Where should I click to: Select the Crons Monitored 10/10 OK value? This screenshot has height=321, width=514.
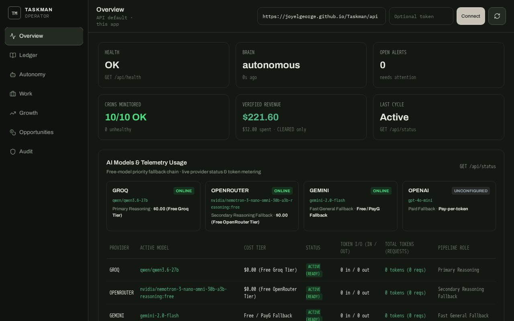126,117
